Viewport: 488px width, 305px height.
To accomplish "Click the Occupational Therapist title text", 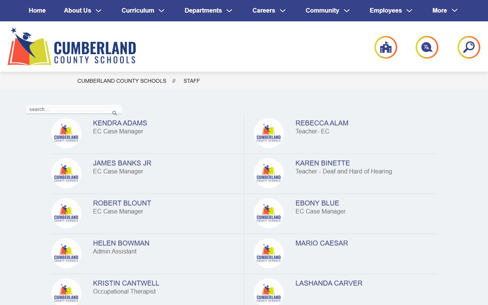I will click(x=124, y=292).
